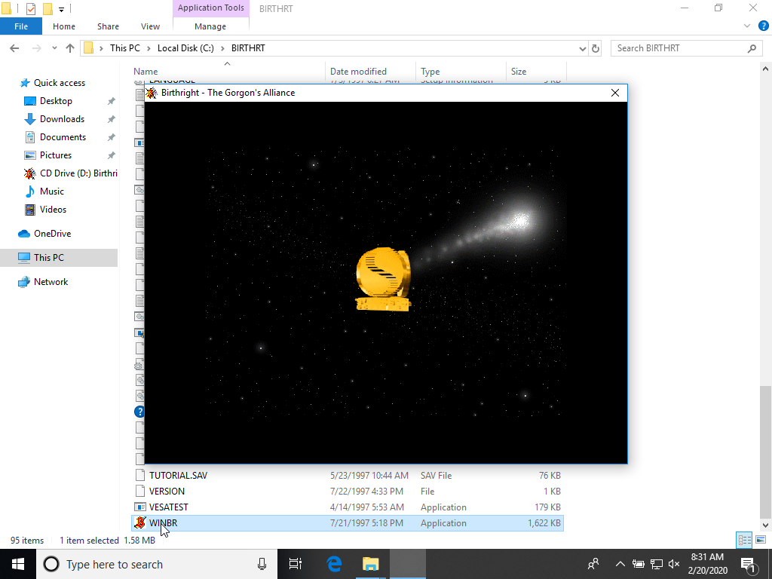Click the search magnifier icon
This screenshot has width=772, height=579.
tap(752, 48)
